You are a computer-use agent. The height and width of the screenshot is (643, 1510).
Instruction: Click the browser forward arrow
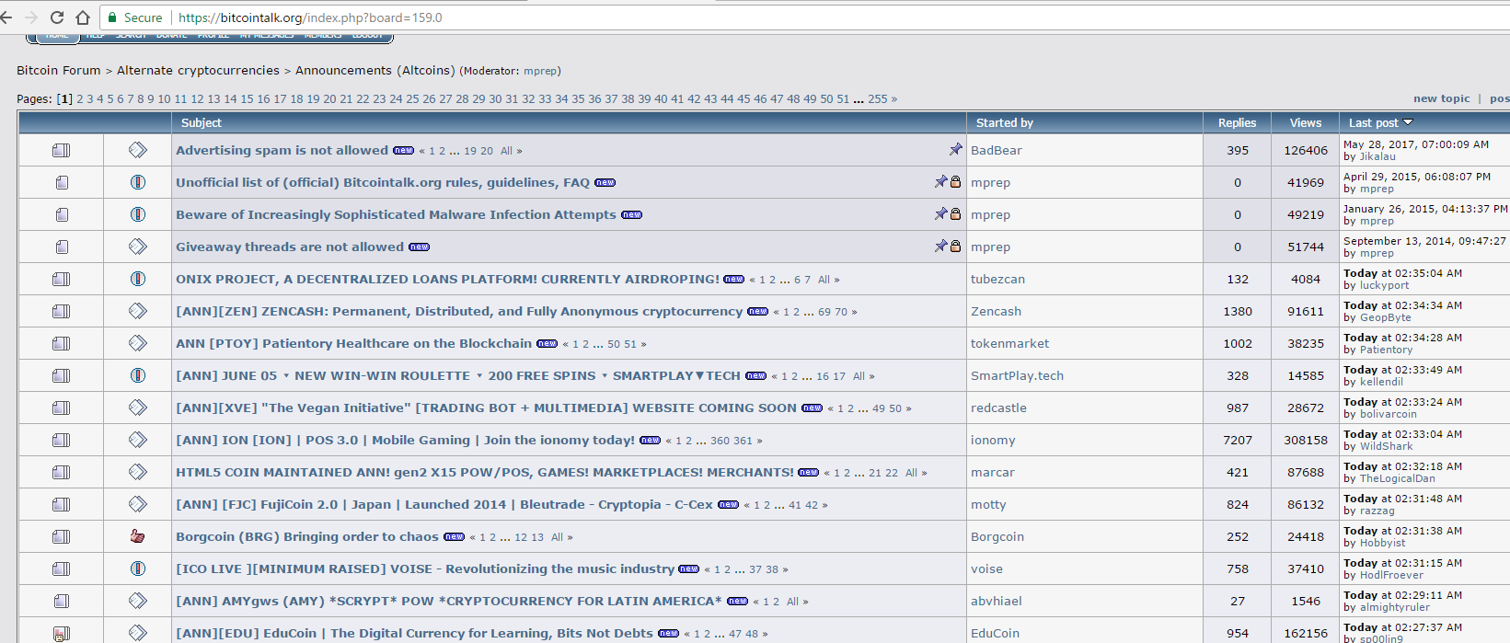32,17
